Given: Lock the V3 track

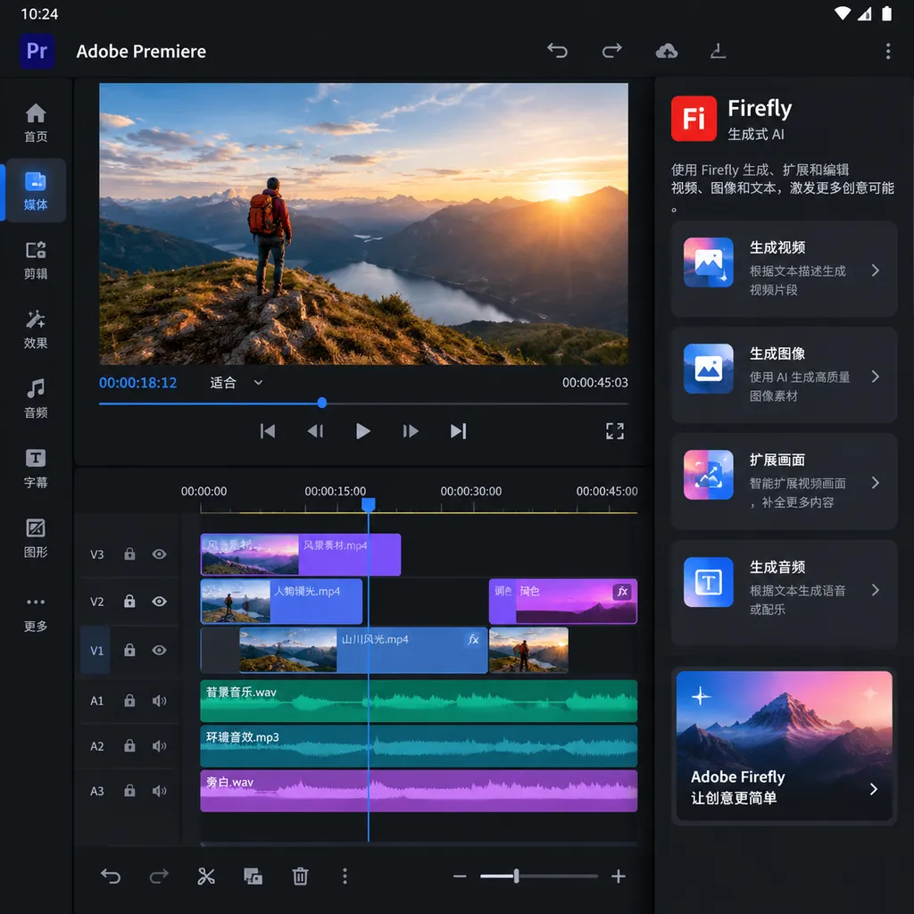Looking at the screenshot, I should pyautogui.click(x=129, y=553).
